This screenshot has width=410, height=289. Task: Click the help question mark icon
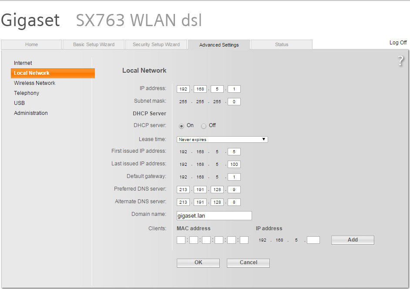tap(401, 61)
